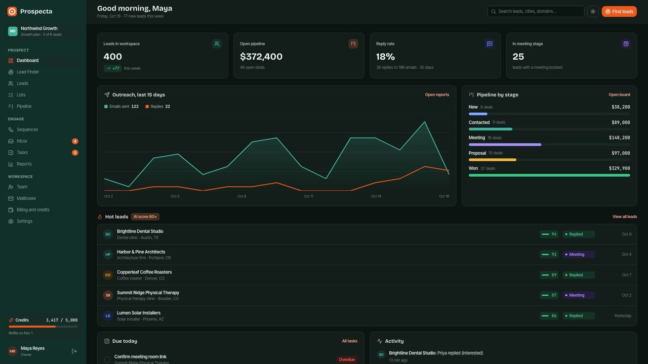Click the Prospecta logo icon

point(12,11)
